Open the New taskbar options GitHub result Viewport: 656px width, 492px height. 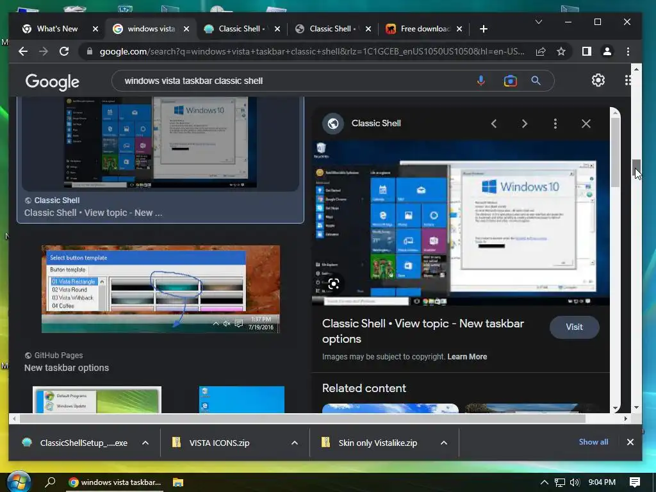[67, 368]
